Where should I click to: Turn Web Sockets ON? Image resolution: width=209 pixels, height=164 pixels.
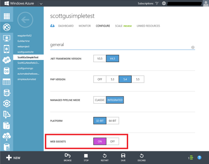pos(100,141)
